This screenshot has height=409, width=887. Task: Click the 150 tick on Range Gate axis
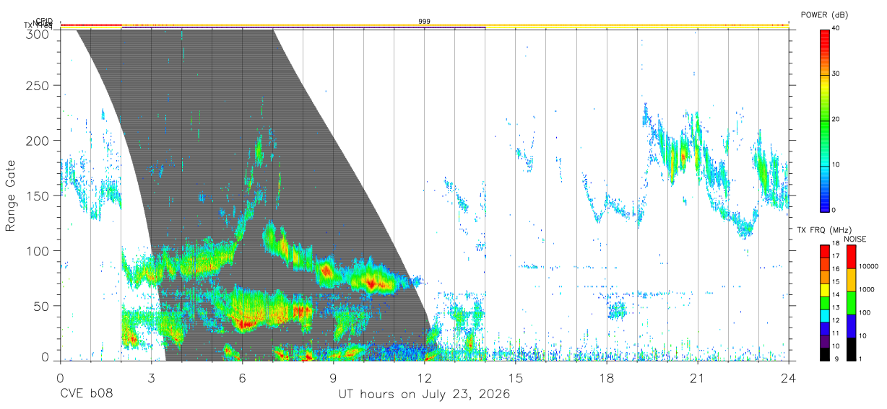click(x=38, y=195)
